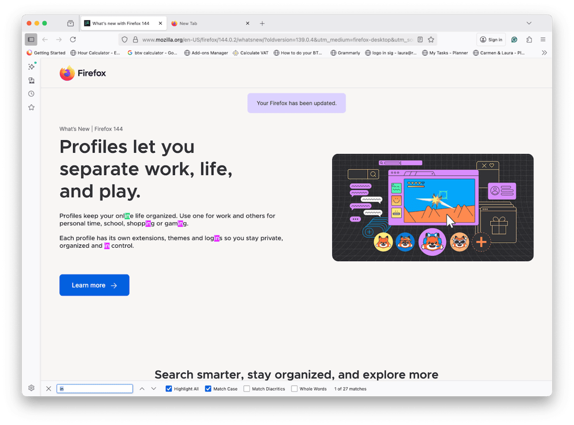Screen dimensions: 574x425
Task: Open AI chatbot sparkle sidebar icon
Action: (31, 67)
